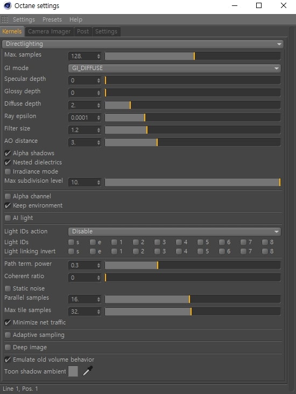Enable the Deep image checkbox

(8, 347)
